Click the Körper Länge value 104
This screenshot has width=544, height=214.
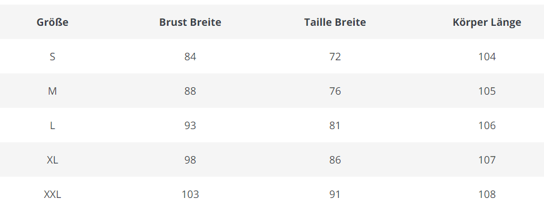click(486, 56)
